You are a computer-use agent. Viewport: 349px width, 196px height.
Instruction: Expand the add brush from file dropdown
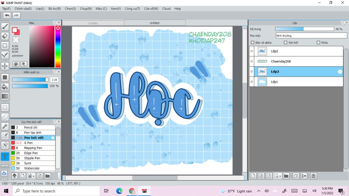click(x=34, y=176)
